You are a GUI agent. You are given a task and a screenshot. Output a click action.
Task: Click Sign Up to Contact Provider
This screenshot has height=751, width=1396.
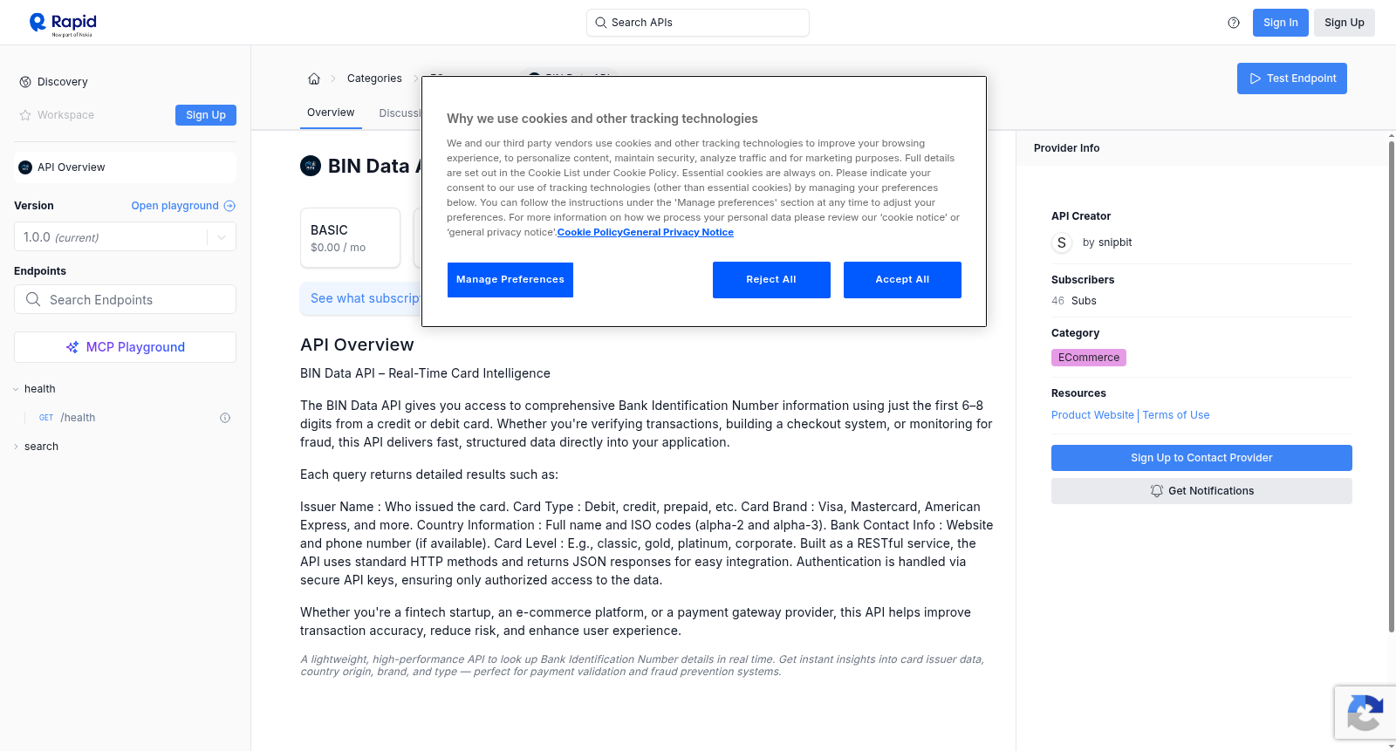[1201, 458]
